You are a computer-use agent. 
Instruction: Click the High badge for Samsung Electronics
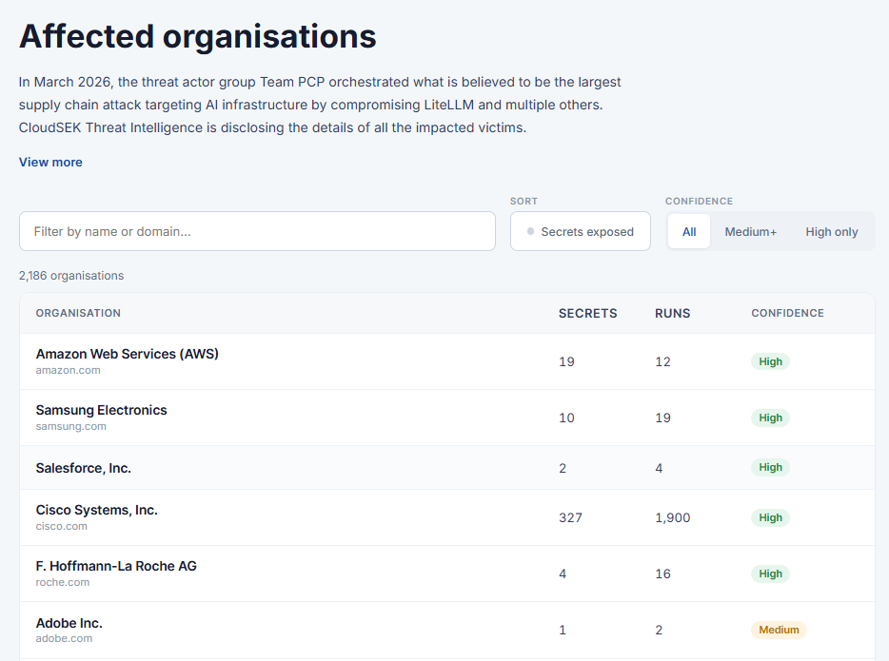click(771, 418)
